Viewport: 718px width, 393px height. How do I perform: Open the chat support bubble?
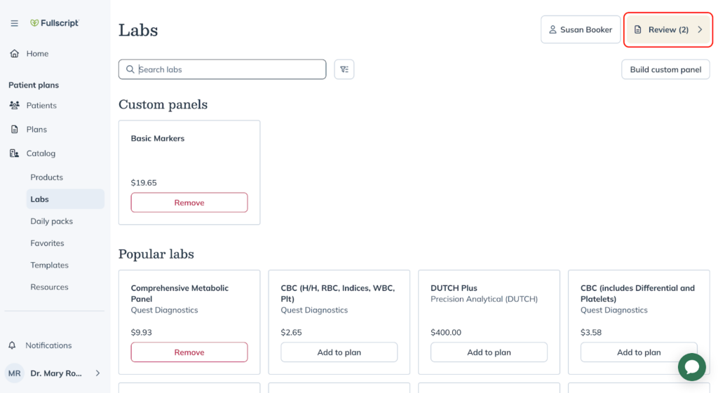pyautogui.click(x=692, y=367)
